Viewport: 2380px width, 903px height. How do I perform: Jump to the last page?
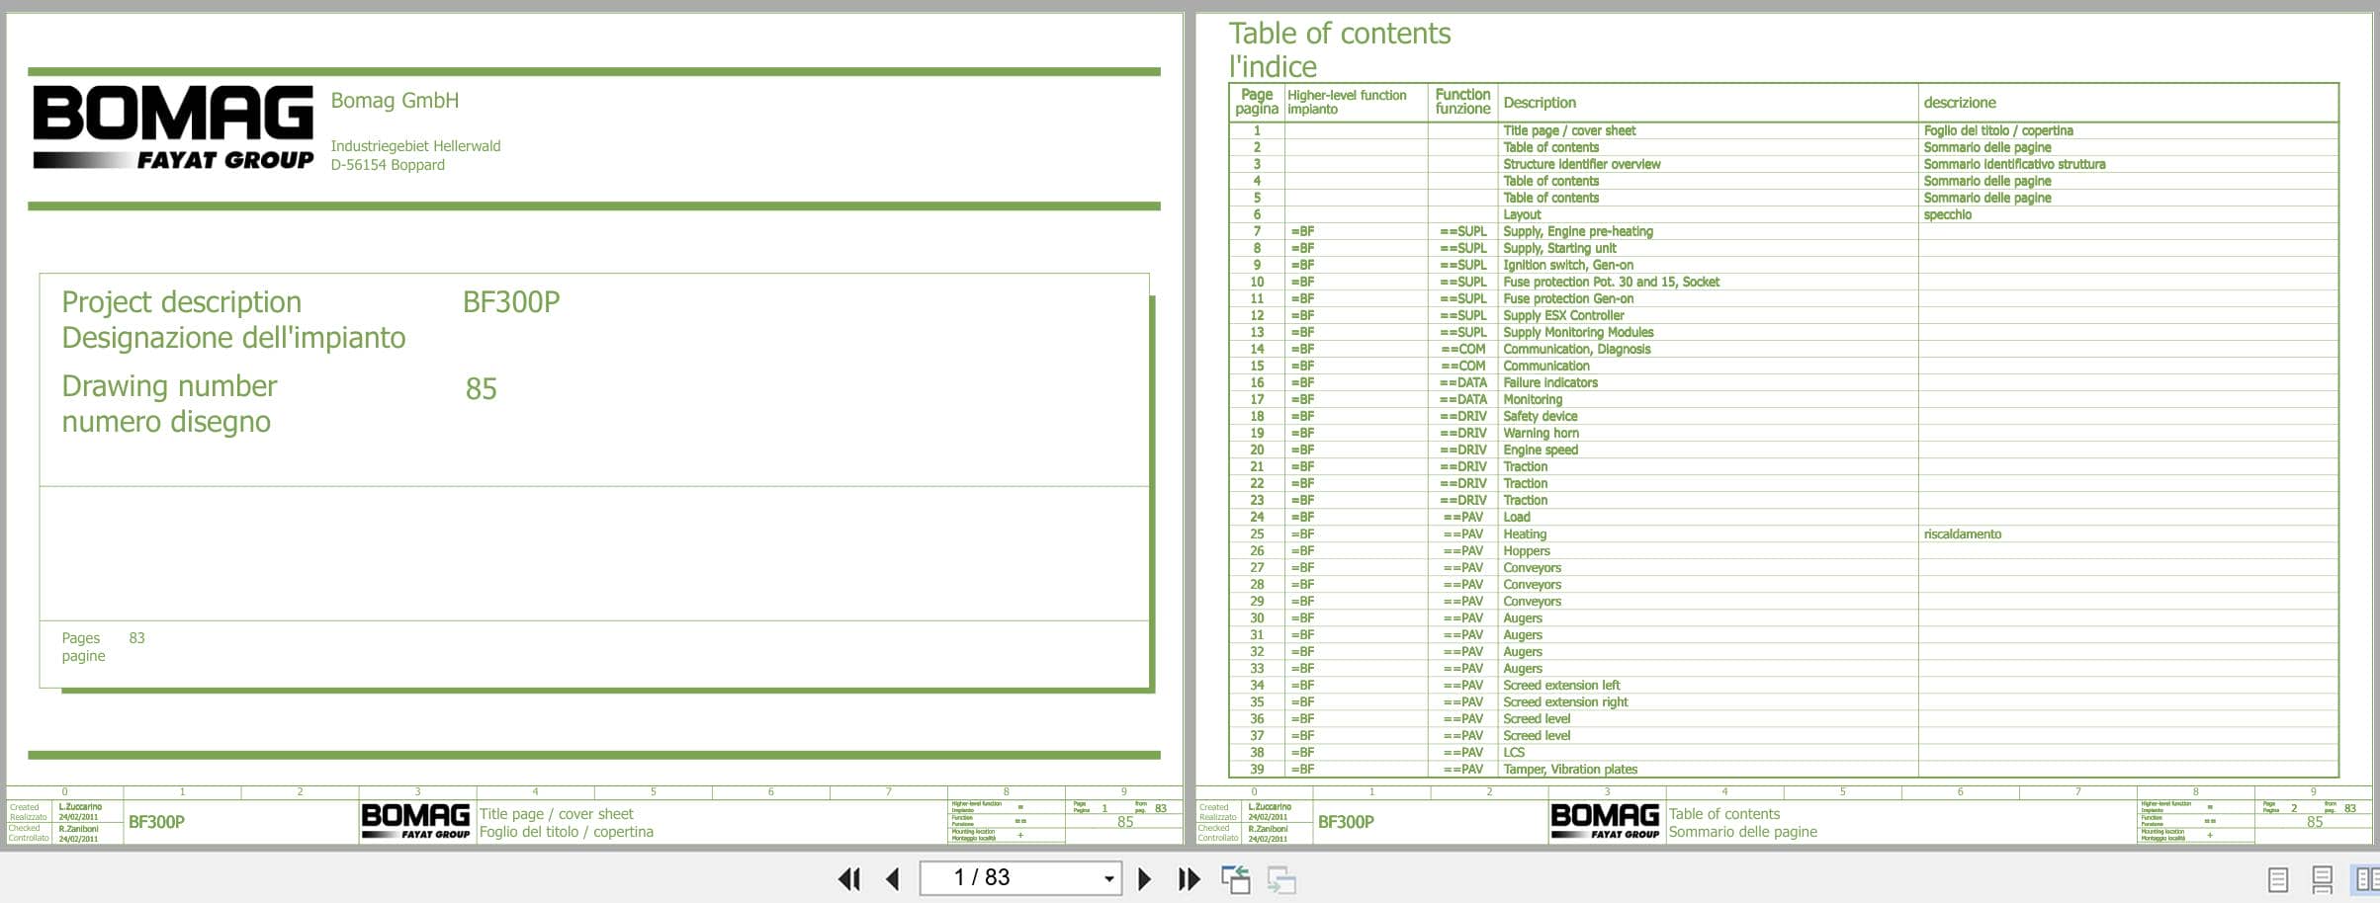click(1189, 878)
